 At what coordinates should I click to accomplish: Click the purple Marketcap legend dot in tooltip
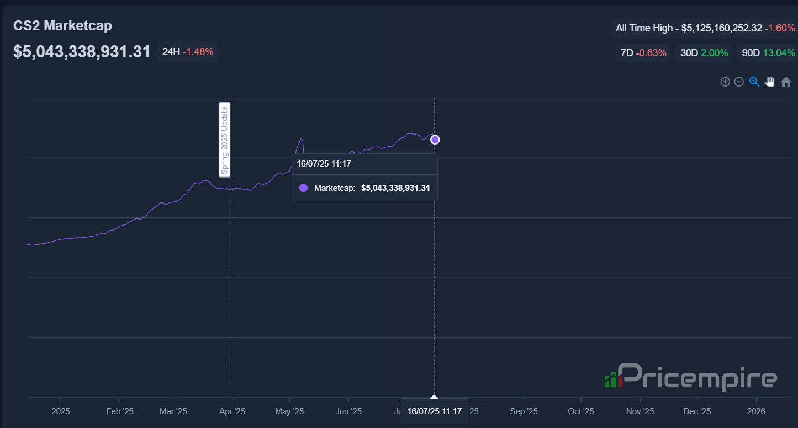303,188
